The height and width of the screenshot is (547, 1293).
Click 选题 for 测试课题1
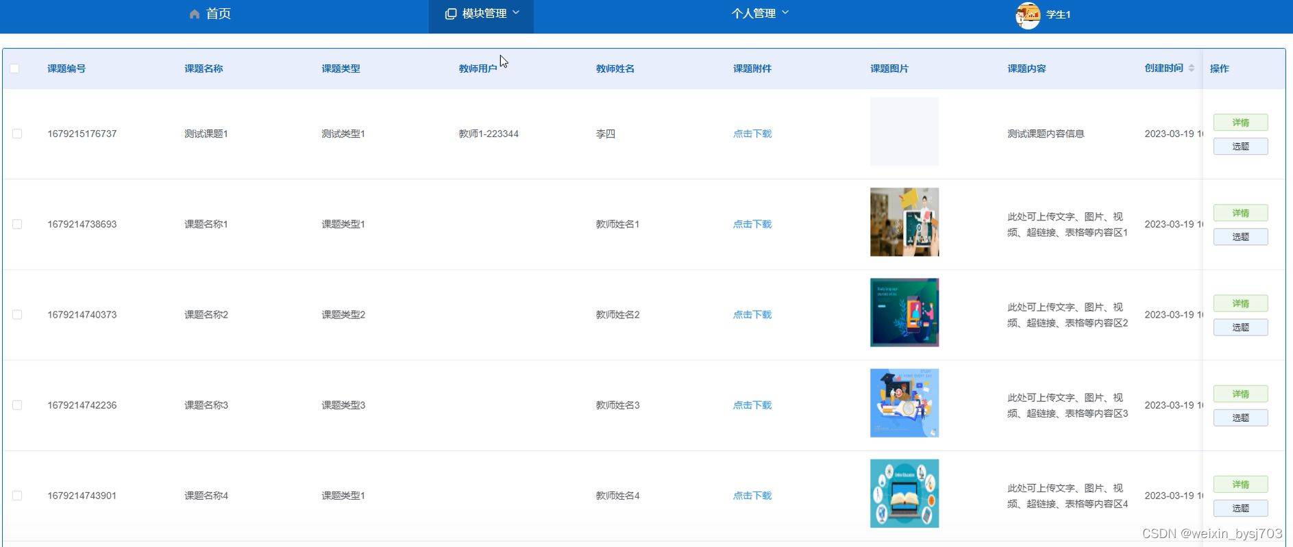(x=1240, y=147)
